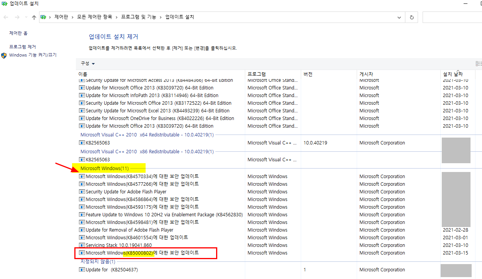Click the icon of the KB4601554 row
This screenshot has width=482, height=279.
coord(82,238)
